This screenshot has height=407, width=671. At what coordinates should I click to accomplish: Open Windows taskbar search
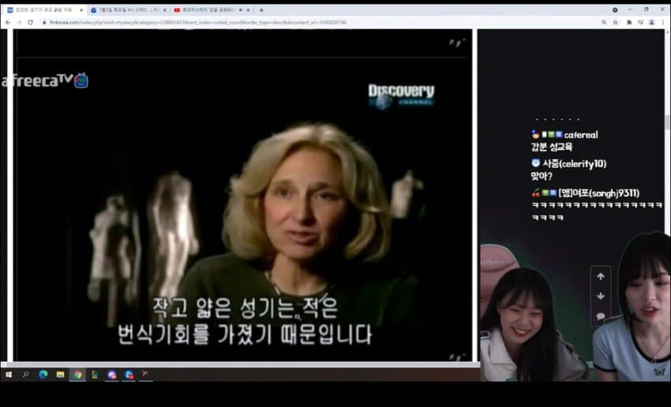pyautogui.click(x=25, y=375)
